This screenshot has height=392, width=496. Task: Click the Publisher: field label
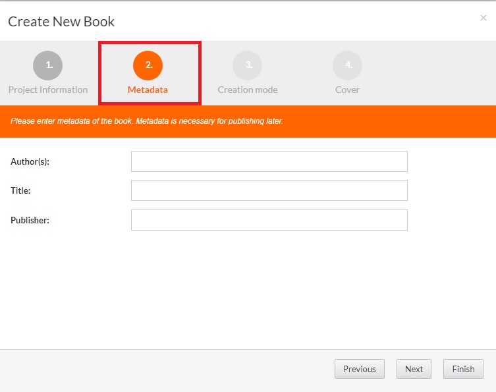30,220
